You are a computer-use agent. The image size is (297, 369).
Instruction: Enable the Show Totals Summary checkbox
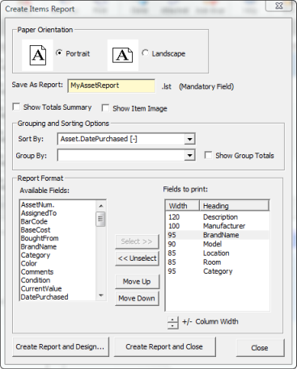[16, 107]
